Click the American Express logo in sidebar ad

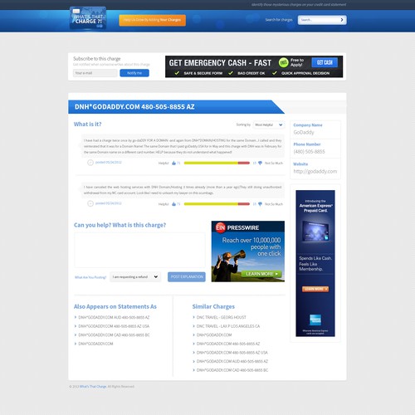[x=315, y=320]
